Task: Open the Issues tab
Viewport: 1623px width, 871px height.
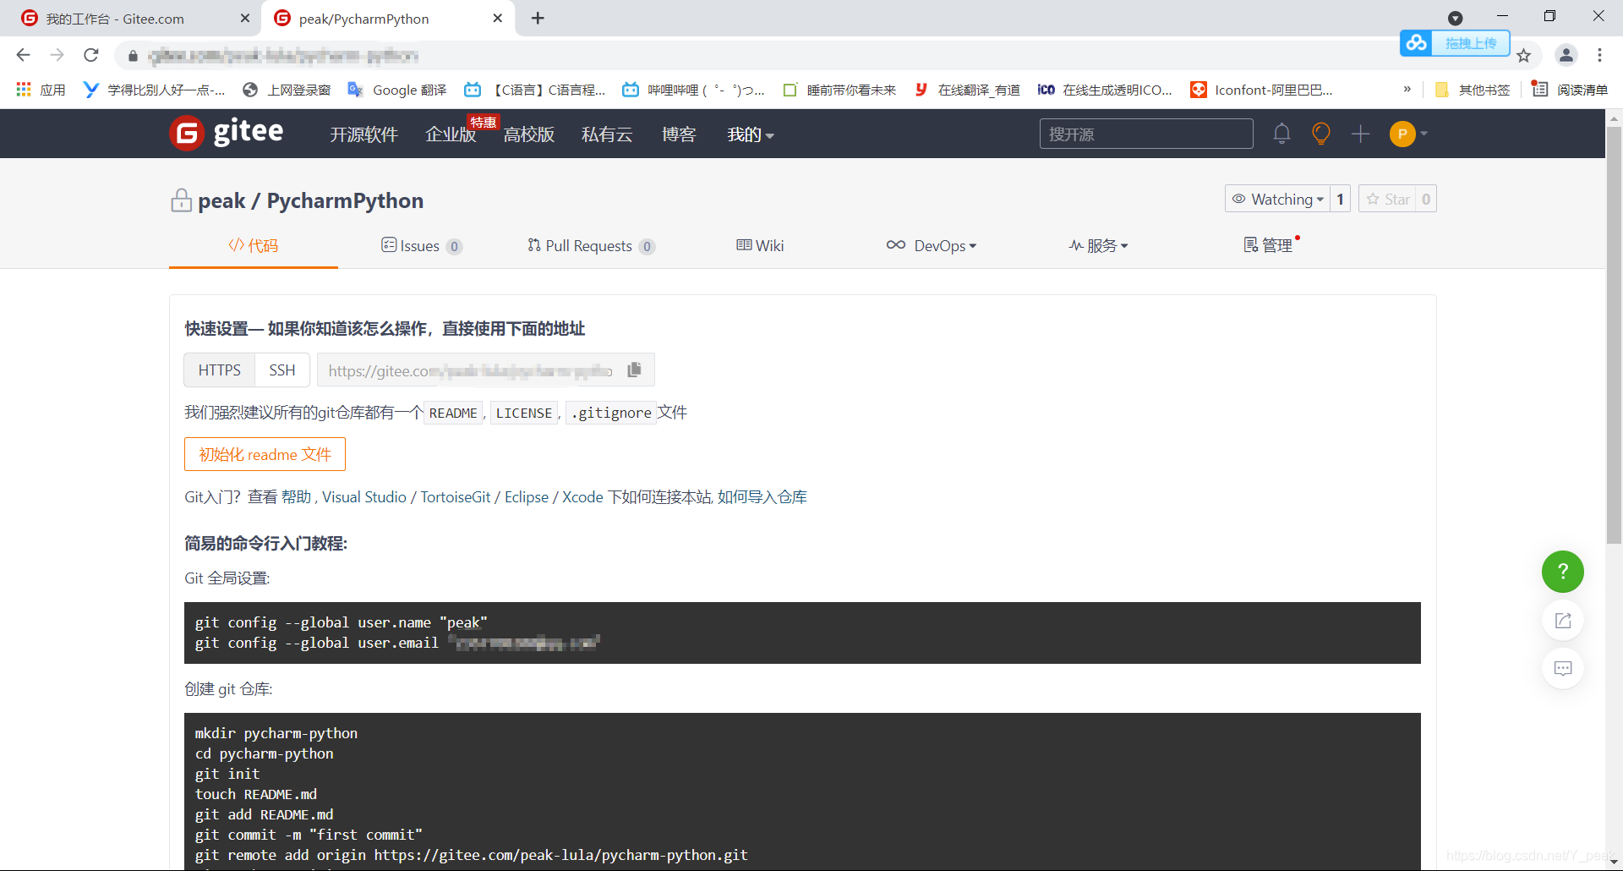Action: [x=422, y=246]
